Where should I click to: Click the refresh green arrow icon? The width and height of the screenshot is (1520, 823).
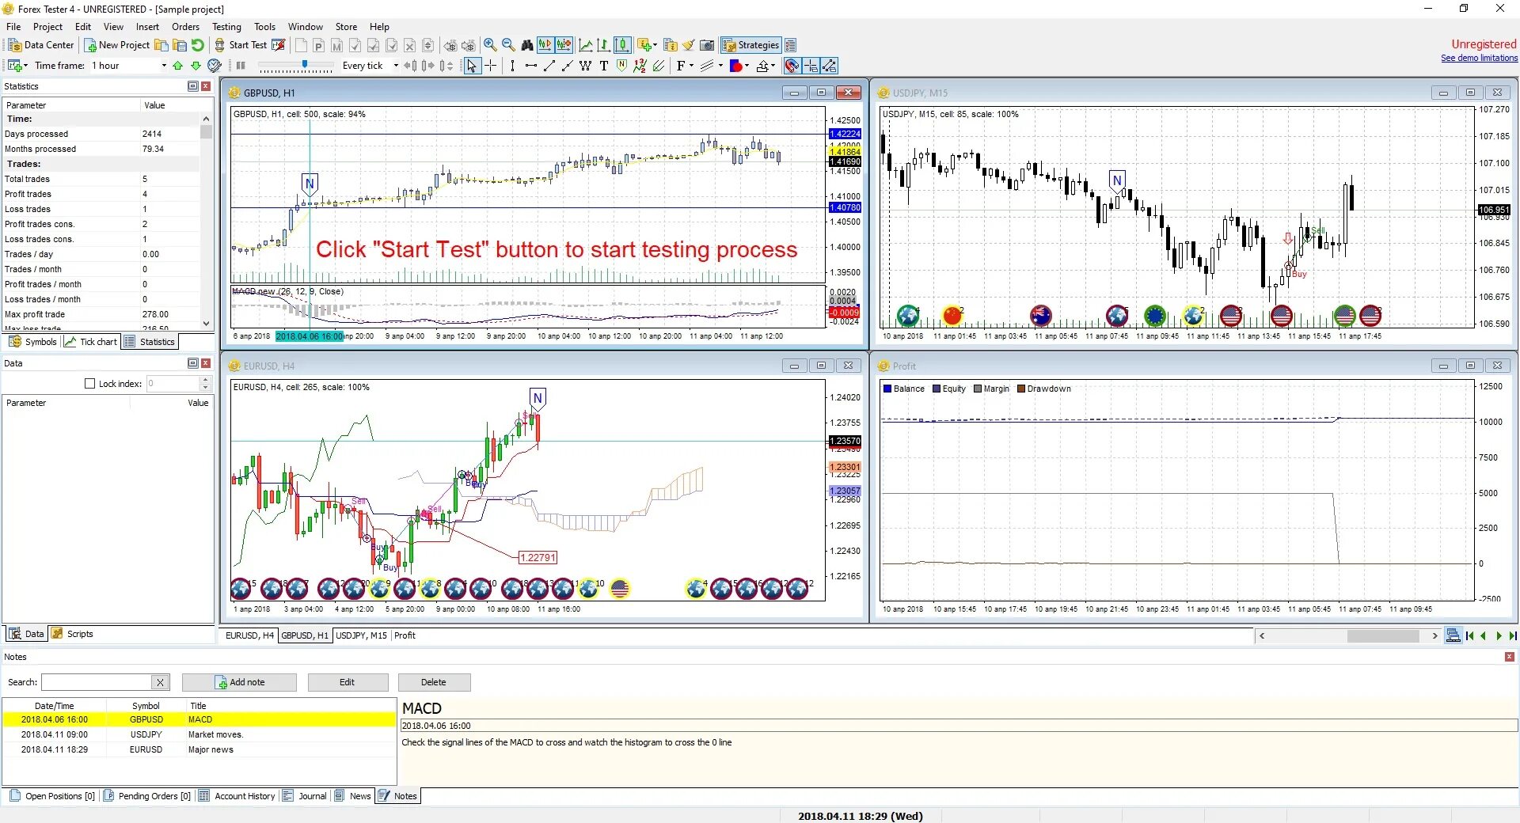click(x=198, y=45)
